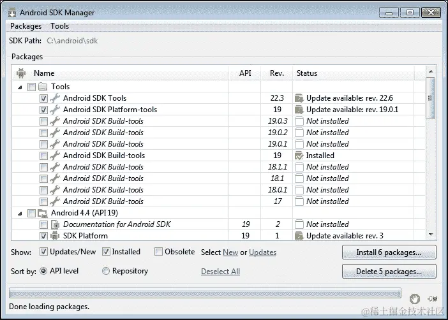
Task: Click the SDK Platform android robot icon
Action: coord(55,236)
